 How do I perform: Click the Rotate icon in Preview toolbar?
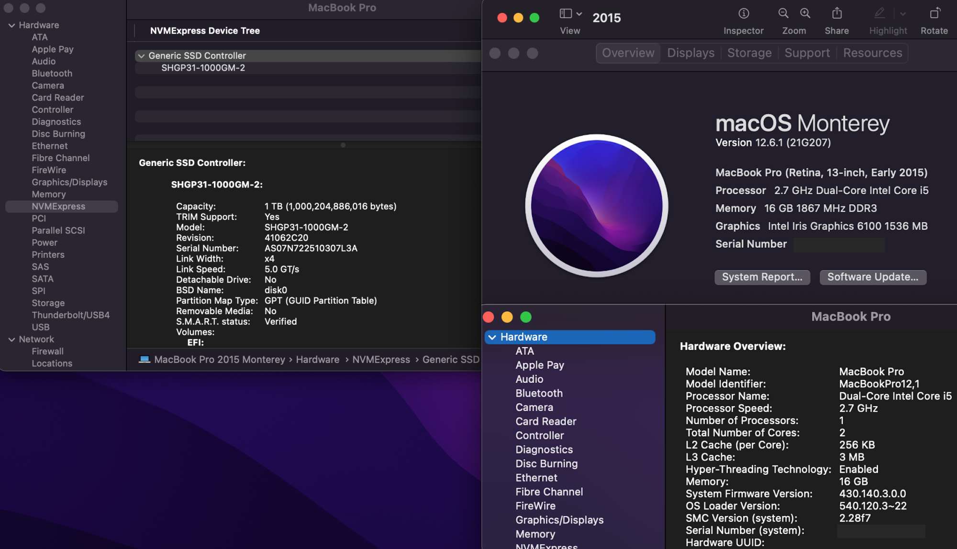coord(934,13)
